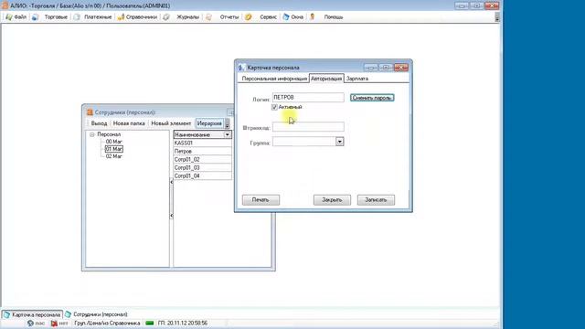Open Сотрудники toolbar overflow arrow
The height and width of the screenshot is (329, 585).
(x=228, y=123)
